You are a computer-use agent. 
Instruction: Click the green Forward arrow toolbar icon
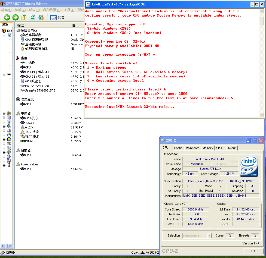coord(16,17)
